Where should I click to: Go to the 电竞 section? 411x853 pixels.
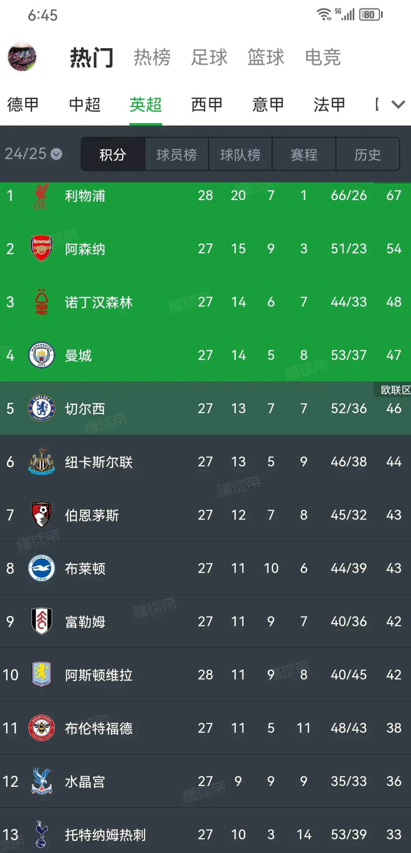[323, 57]
